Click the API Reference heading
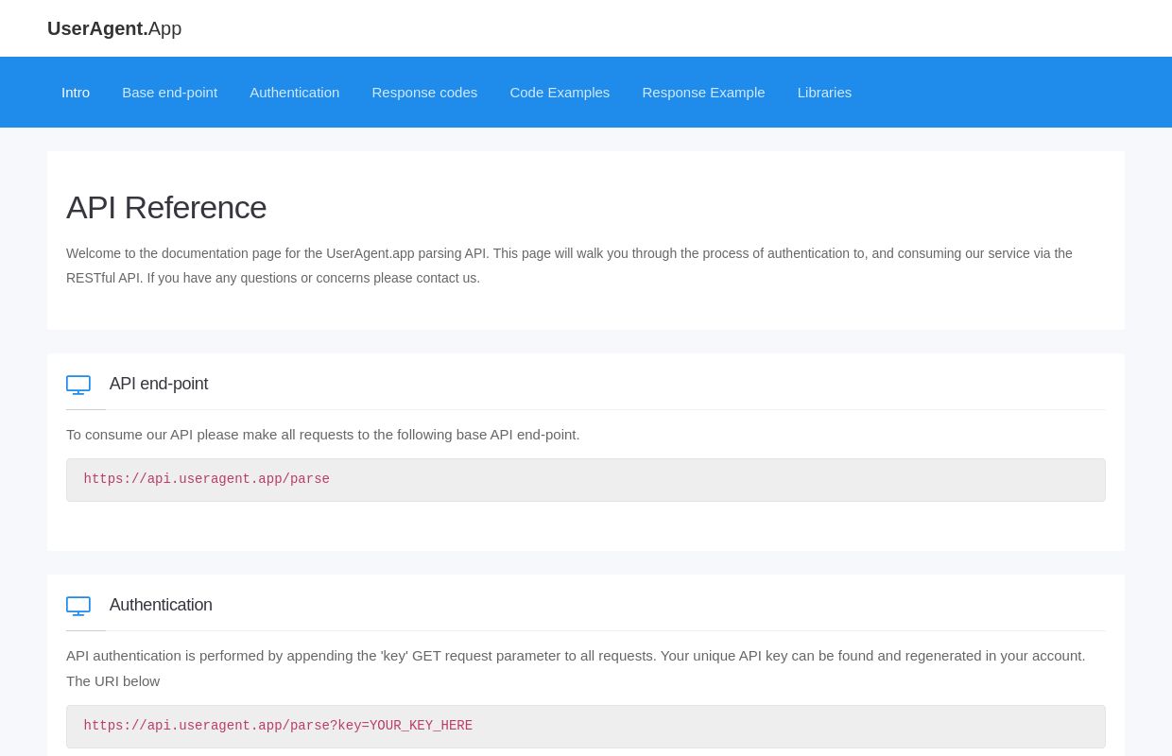The width and height of the screenshot is (1172, 756). pyautogui.click(x=166, y=207)
